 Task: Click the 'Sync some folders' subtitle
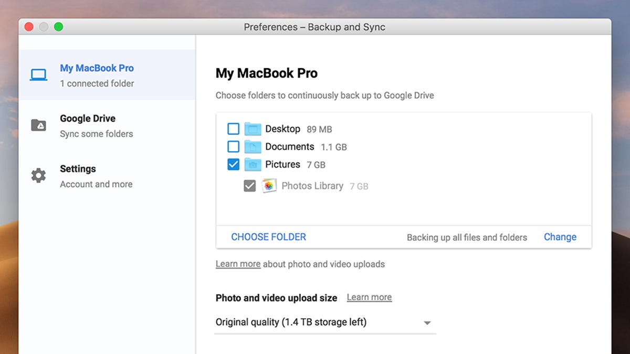point(96,134)
